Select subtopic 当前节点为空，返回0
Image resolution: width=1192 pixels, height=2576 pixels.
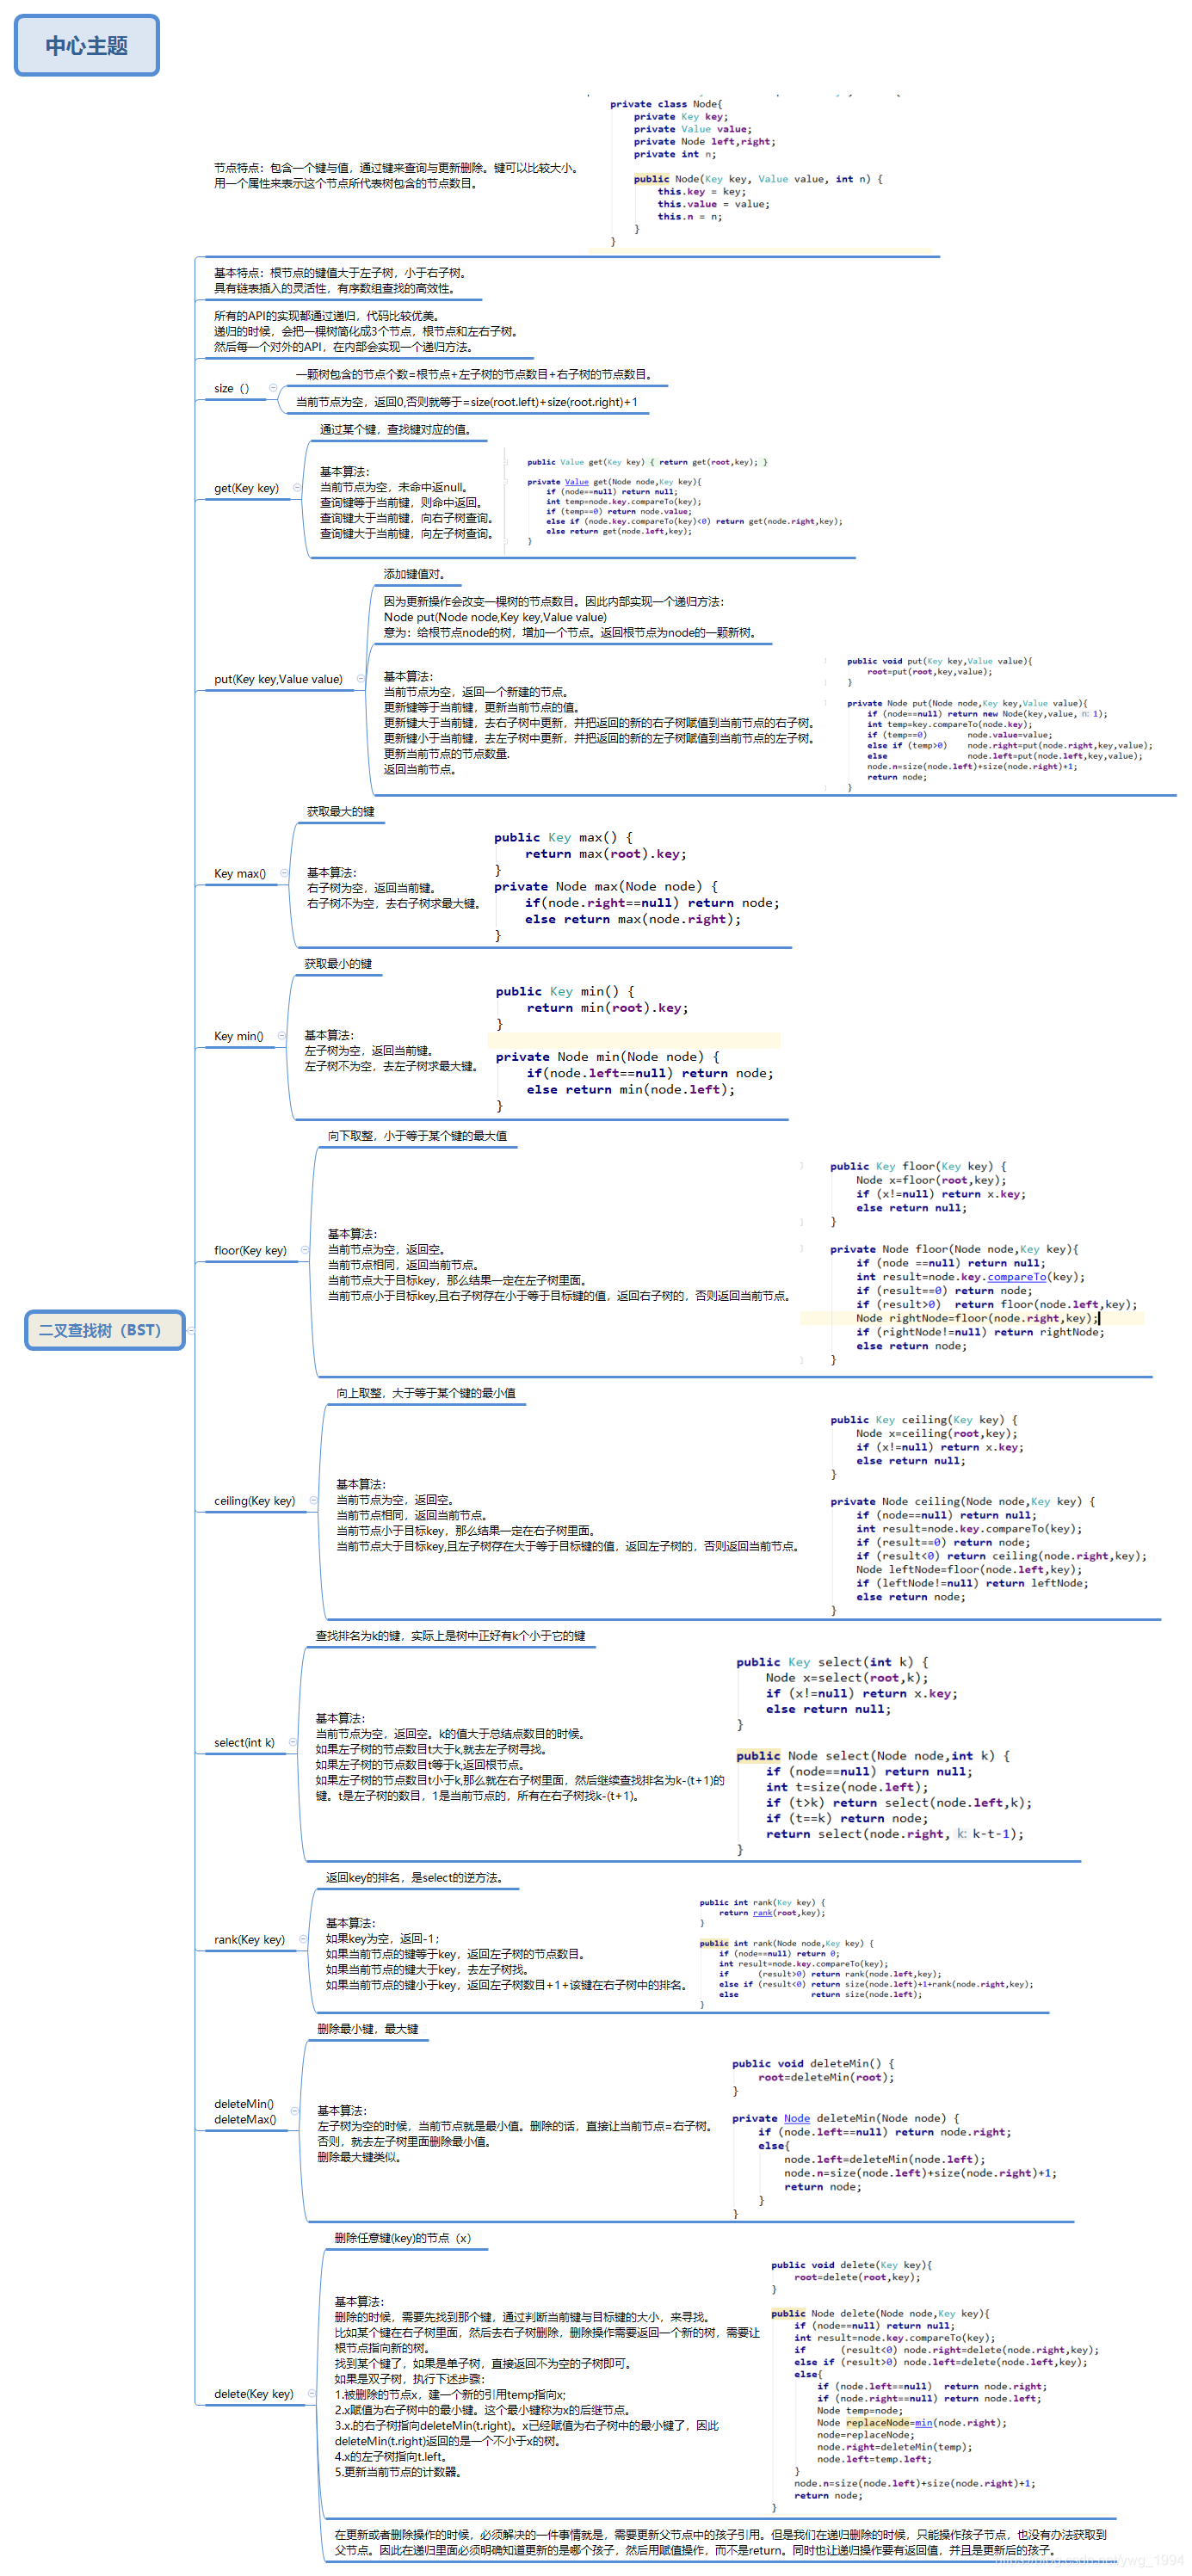pyautogui.click(x=467, y=401)
